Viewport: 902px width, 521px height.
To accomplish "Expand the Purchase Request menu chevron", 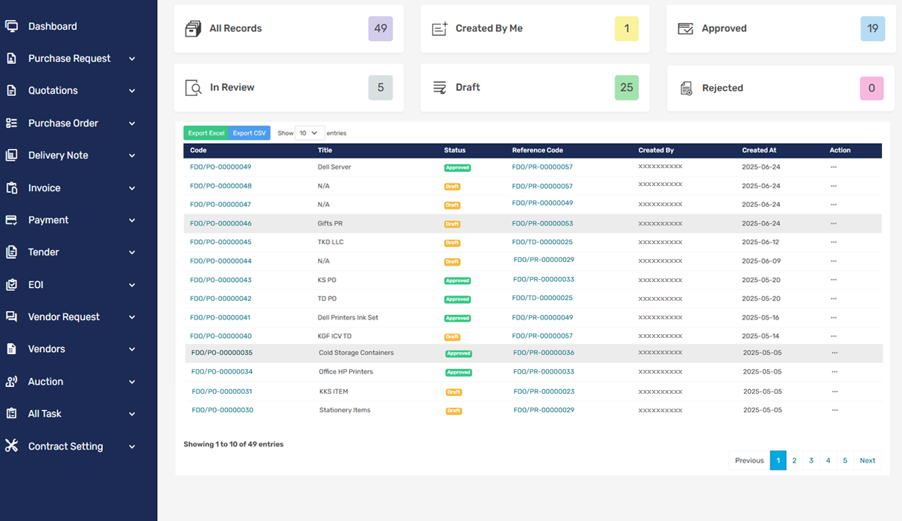I will (132, 59).
